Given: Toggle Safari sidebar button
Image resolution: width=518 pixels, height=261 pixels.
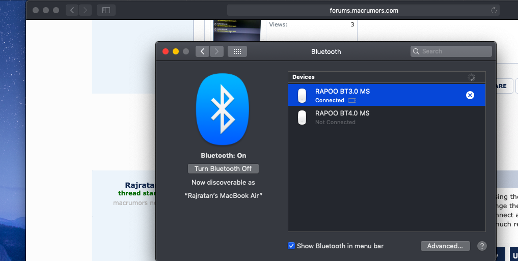Looking at the screenshot, I should (x=106, y=10).
